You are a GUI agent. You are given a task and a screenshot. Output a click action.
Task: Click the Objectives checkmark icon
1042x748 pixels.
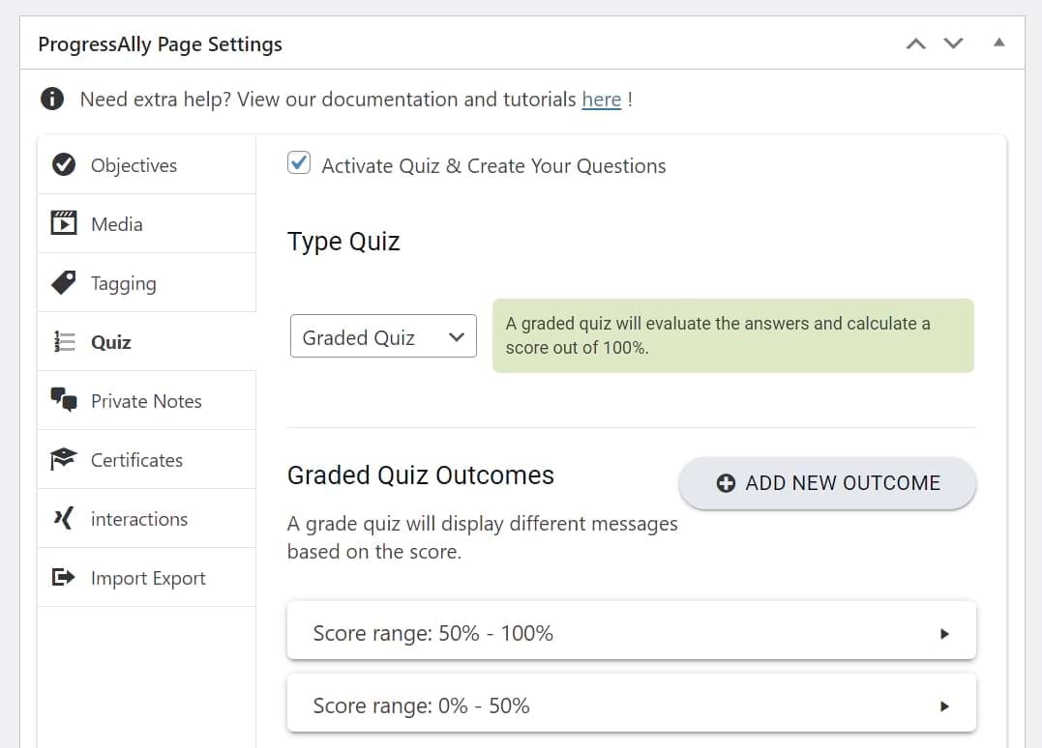[64, 164]
